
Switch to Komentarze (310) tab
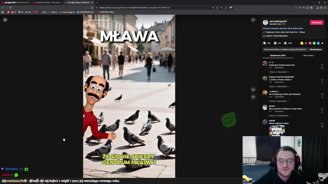pyautogui.click(x=278, y=55)
